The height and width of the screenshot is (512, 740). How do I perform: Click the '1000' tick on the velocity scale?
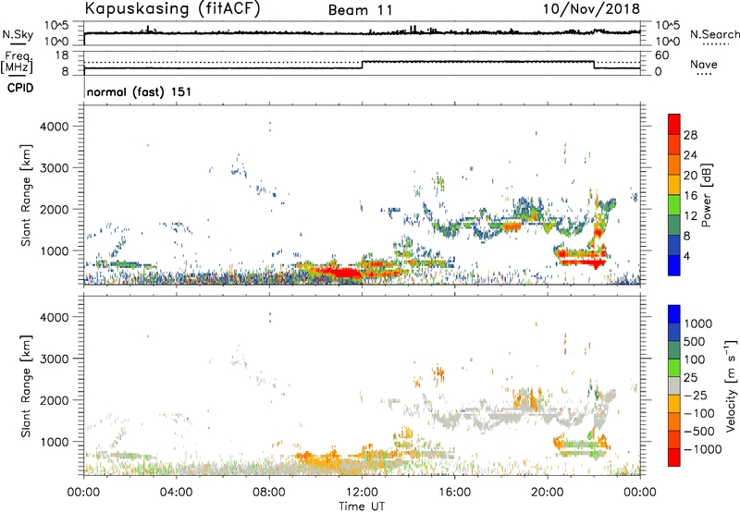tap(698, 323)
